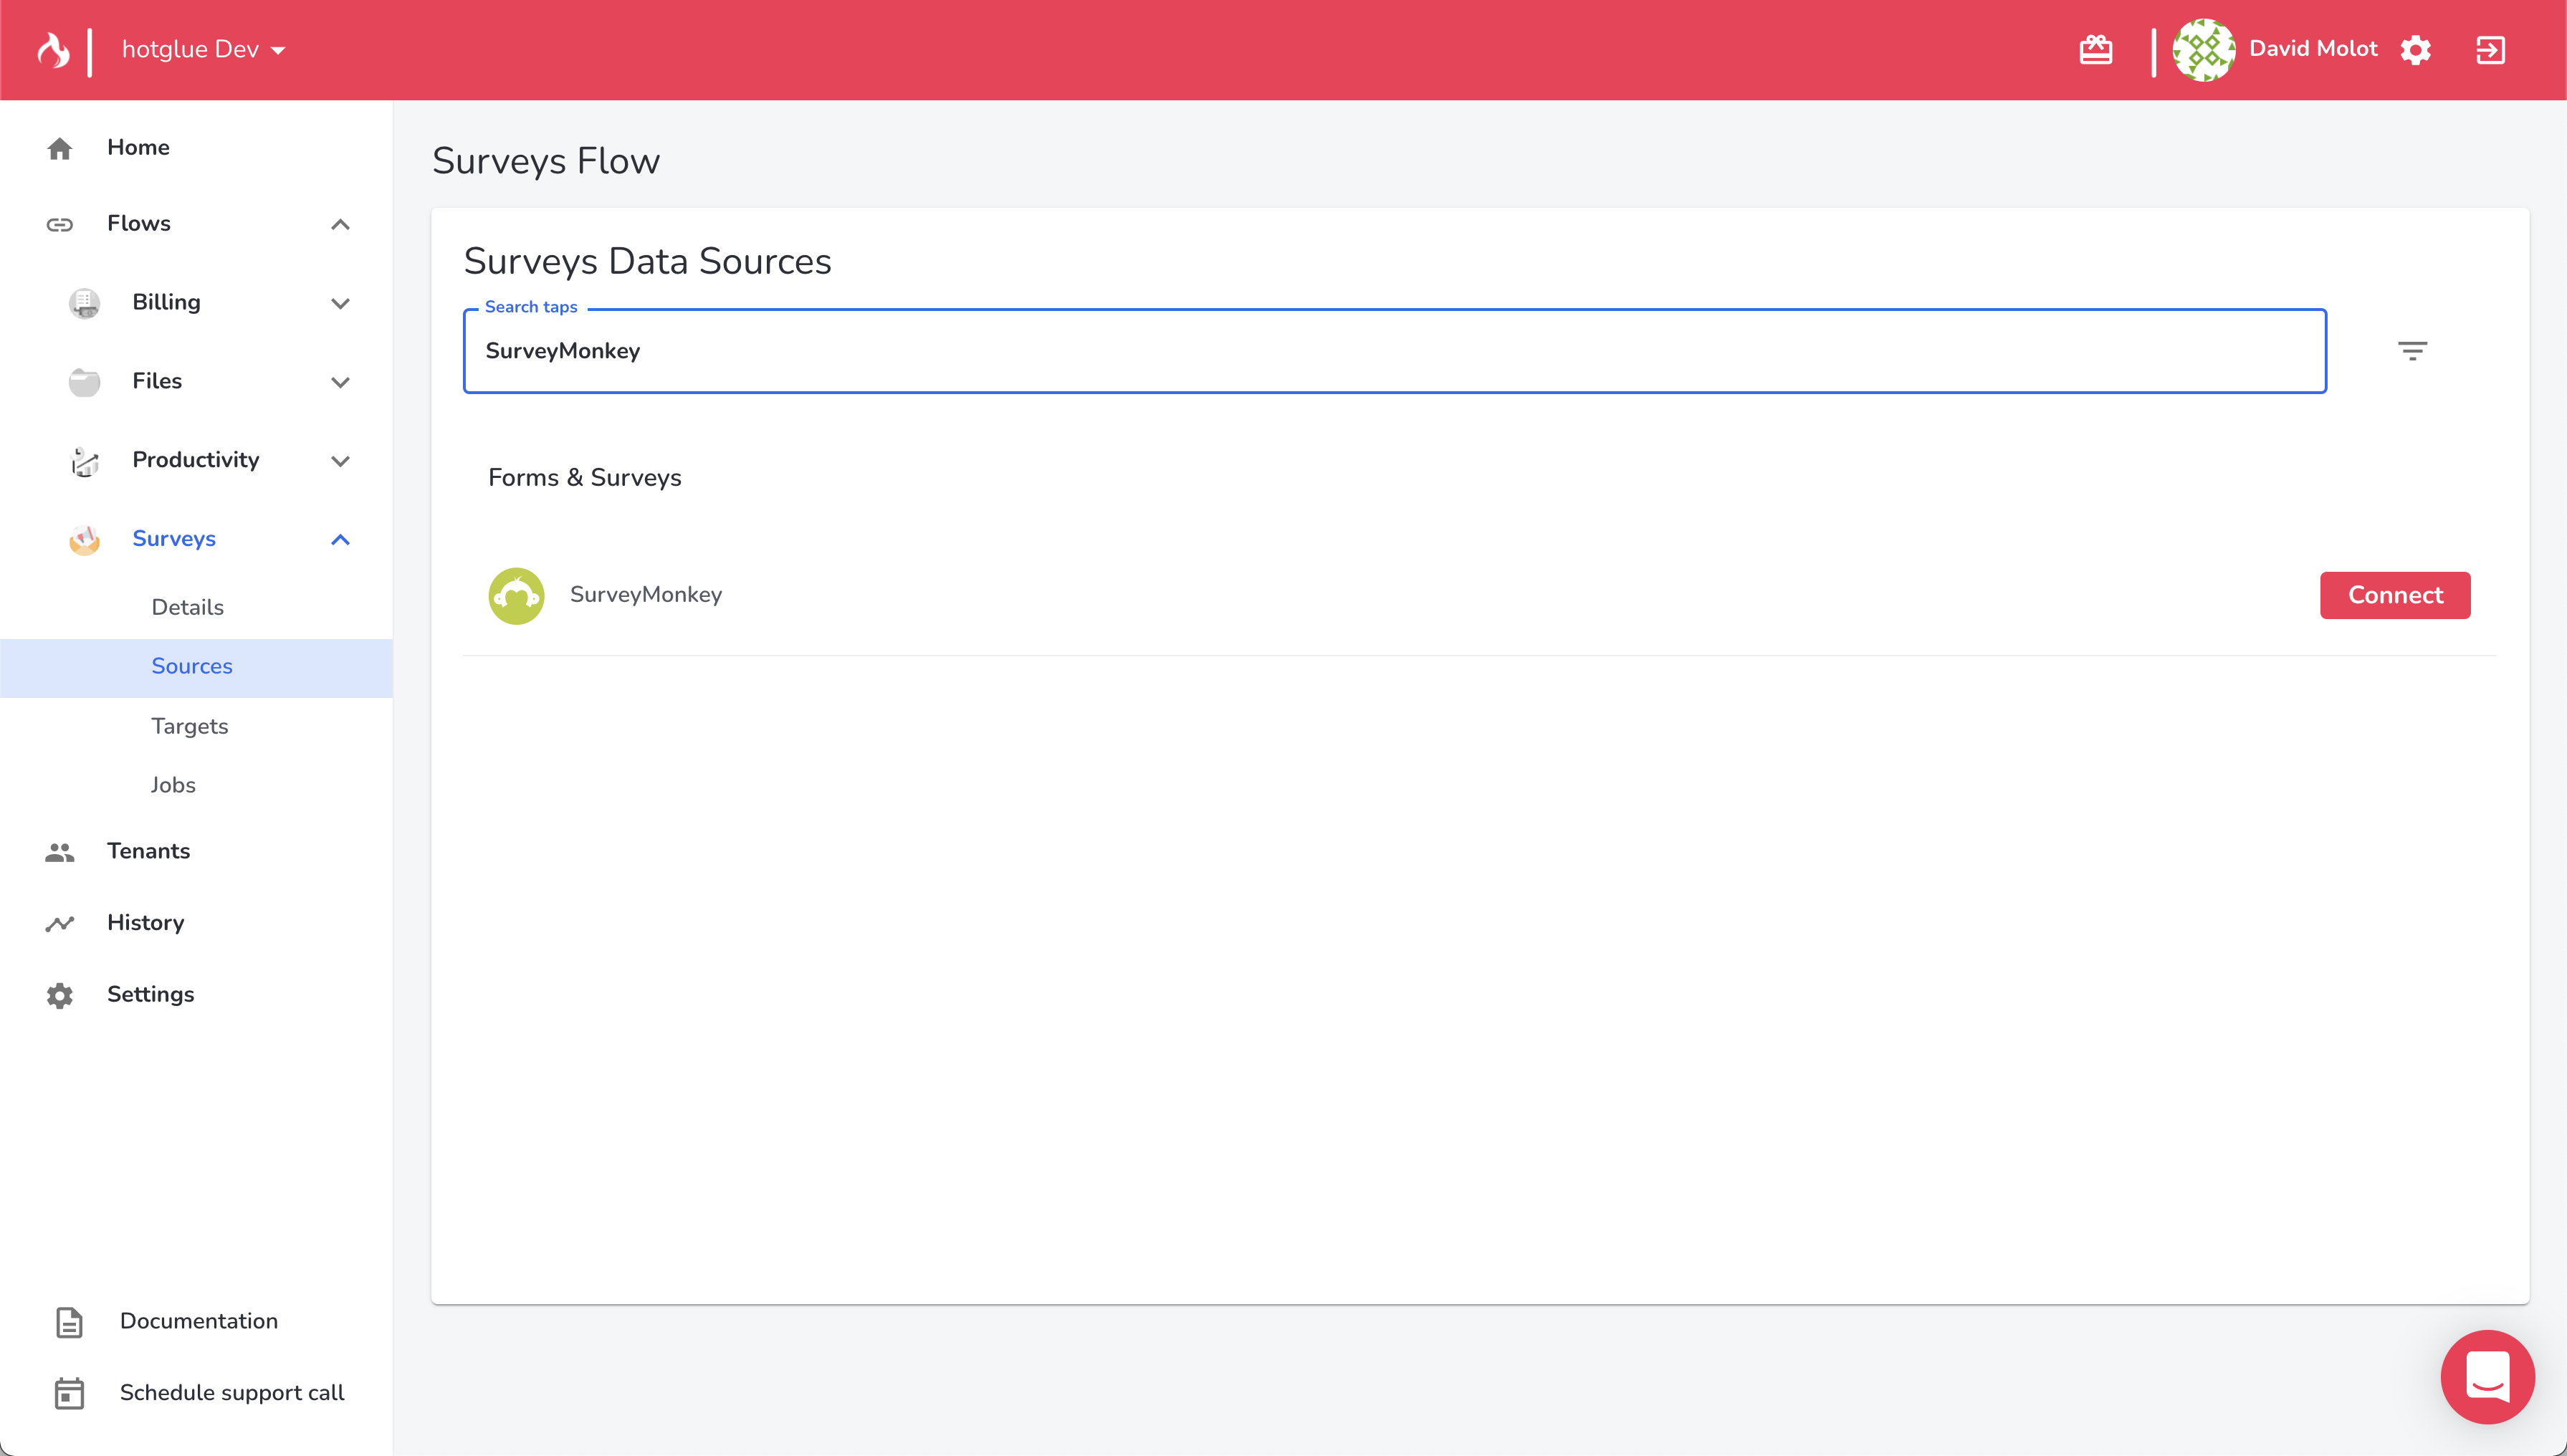Open the Documentation link

(x=198, y=1321)
